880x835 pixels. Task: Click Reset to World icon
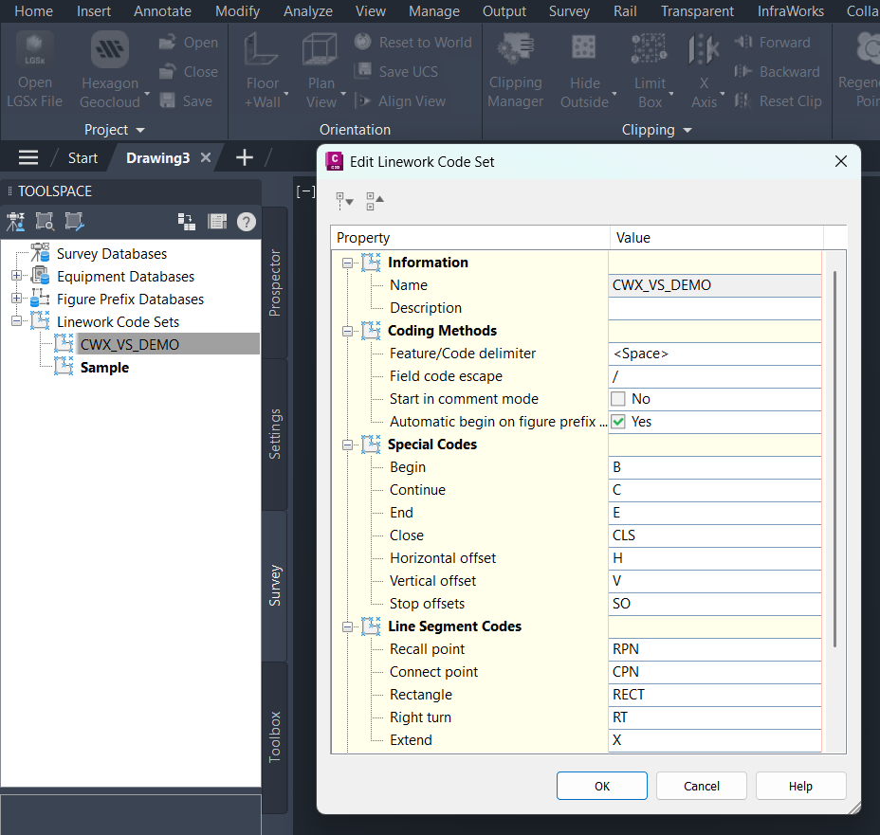click(x=363, y=42)
